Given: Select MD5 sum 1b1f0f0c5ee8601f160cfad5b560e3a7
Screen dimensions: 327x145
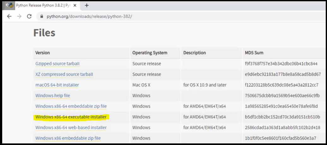Looking at the screenshot, I should [281, 138].
